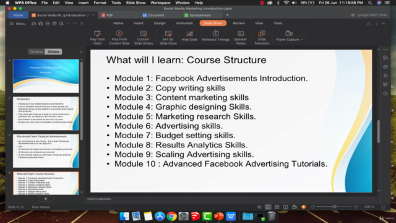Click the Undo arrow
The image size is (396, 223).
(x=68, y=24)
